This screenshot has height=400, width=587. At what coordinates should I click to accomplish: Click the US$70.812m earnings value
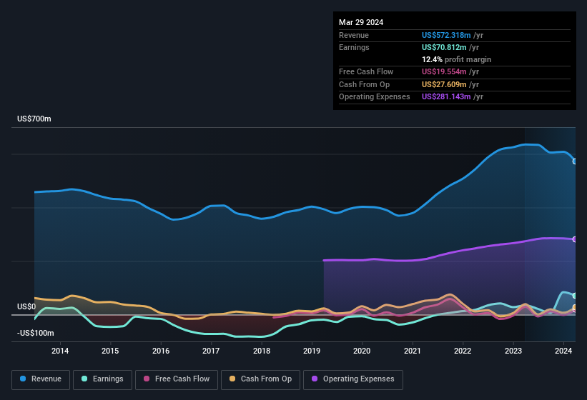click(x=444, y=47)
